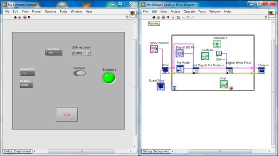The height and width of the screenshot is (156, 278).
Task: Select the Boolean 2 indicator terminal
Action: point(217,44)
